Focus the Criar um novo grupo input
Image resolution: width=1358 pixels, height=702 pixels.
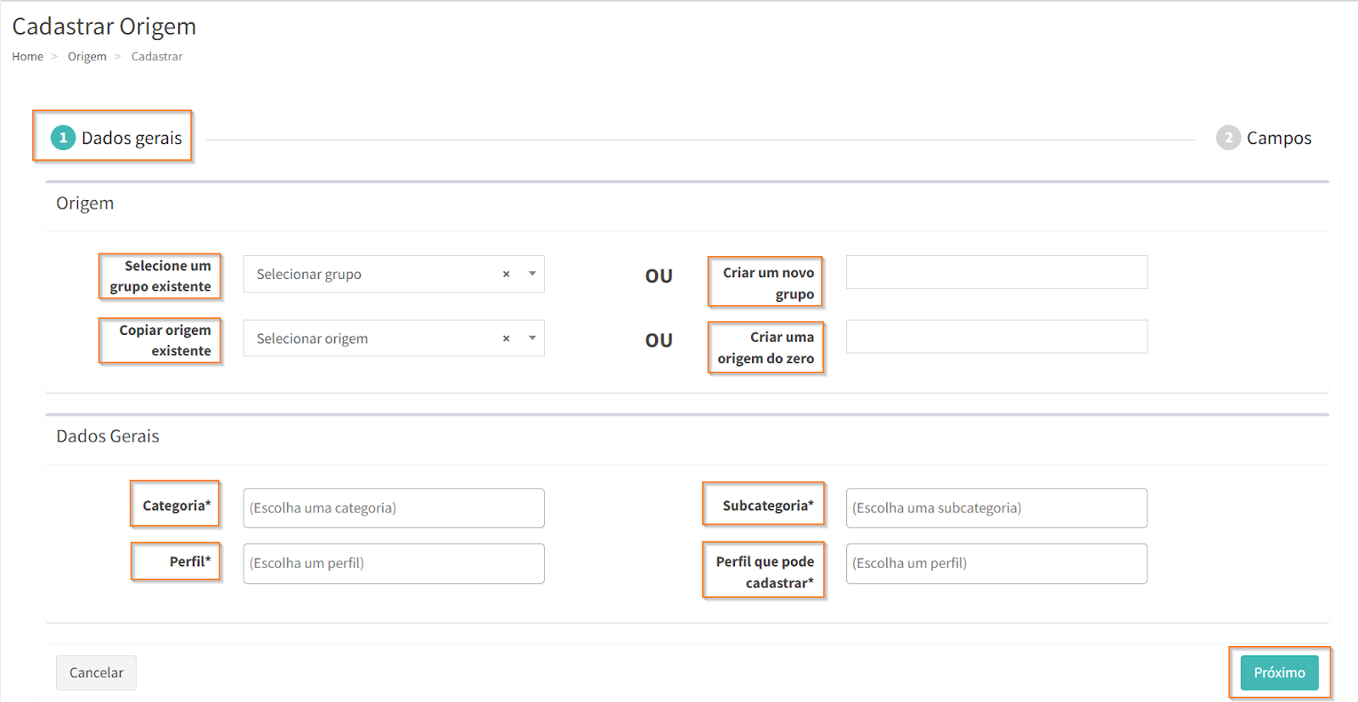tap(996, 272)
